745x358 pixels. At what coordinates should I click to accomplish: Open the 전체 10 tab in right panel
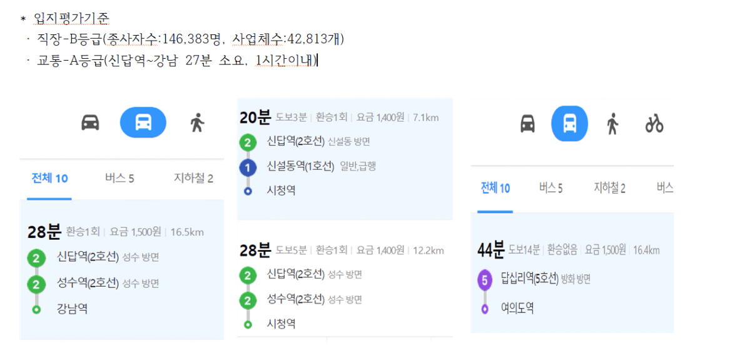pos(495,189)
